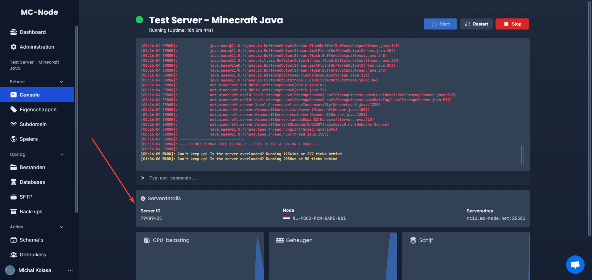The height and width of the screenshot is (280, 592).
Task: Click server address mc11.mc-node.net:25581
Action: (x=496, y=218)
